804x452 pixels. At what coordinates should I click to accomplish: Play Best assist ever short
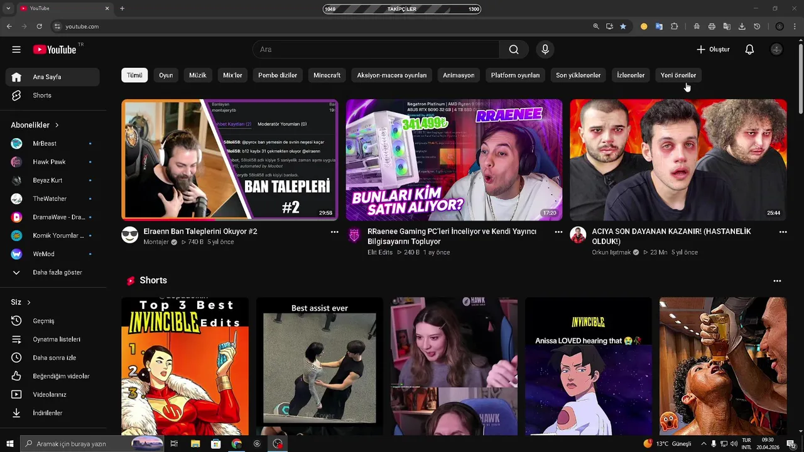319,367
